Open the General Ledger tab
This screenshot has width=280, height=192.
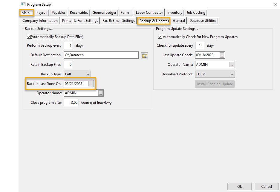(x=104, y=13)
